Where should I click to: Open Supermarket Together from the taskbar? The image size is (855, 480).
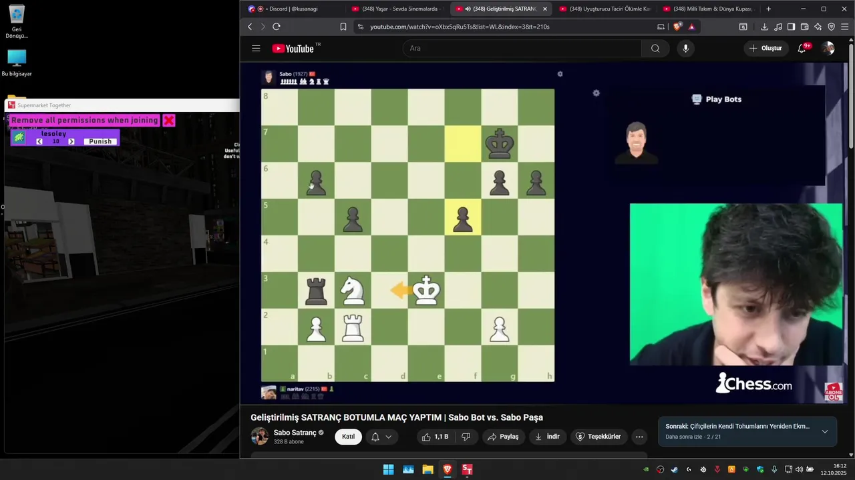[467, 469]
